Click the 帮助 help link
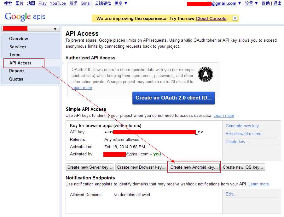This screenshot has height=217, width=284. 266,3
